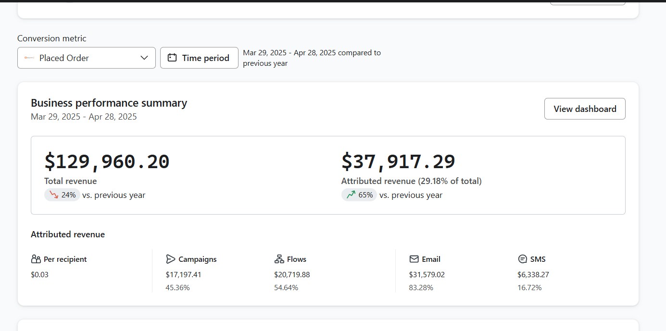Click the Email envelope icon

click(414, 259)
